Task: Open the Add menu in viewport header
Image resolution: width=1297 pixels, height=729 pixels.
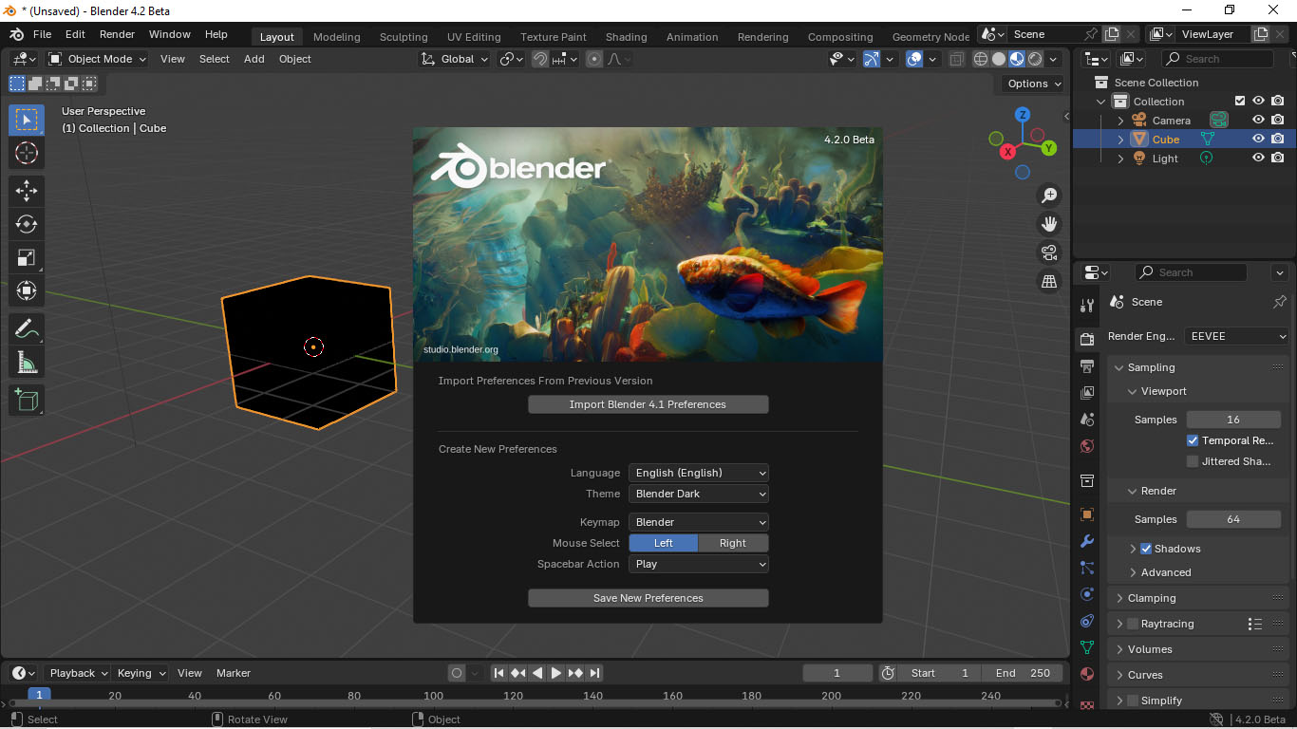Action: point(254,59)
